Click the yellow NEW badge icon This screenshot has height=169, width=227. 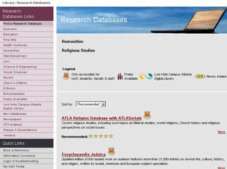click(200, 76)
